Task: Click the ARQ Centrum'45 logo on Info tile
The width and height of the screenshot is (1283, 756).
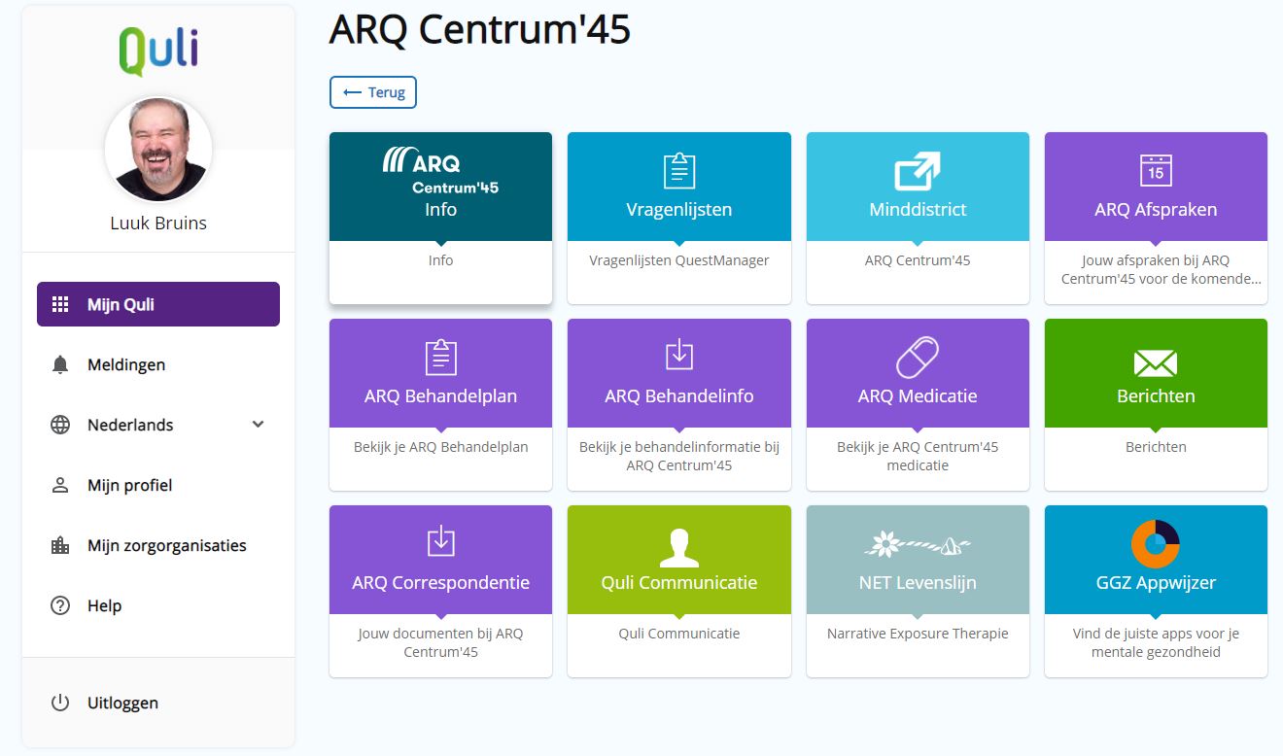Action: [x=440, y=171]
